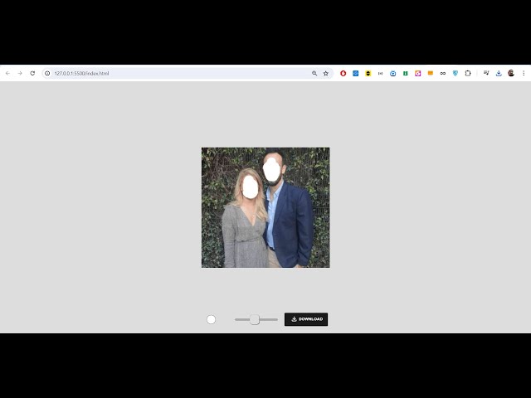Open the green extension icon in toolbar

click(x=406, y=73)
